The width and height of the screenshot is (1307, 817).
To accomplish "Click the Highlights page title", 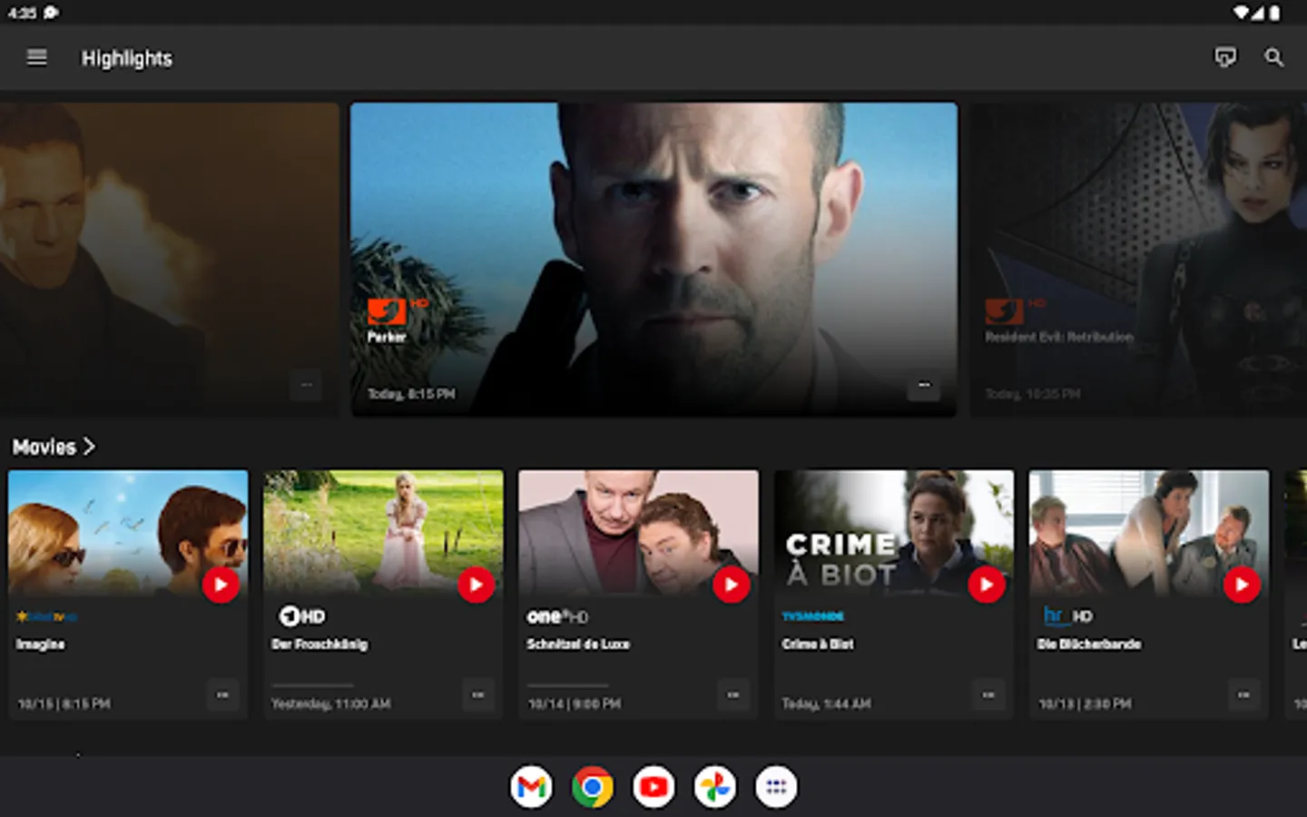I will [x=127, y=58].
